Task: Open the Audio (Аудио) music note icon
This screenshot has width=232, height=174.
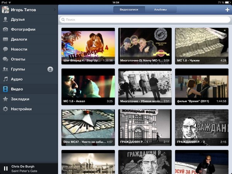Action: (x=5, y=79)
